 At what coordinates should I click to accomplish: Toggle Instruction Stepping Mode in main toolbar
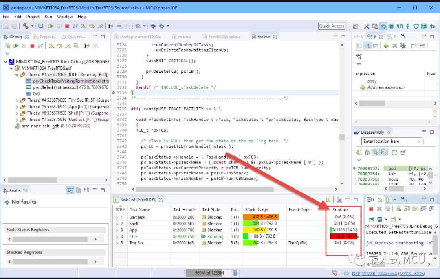[x=111, y=26]
